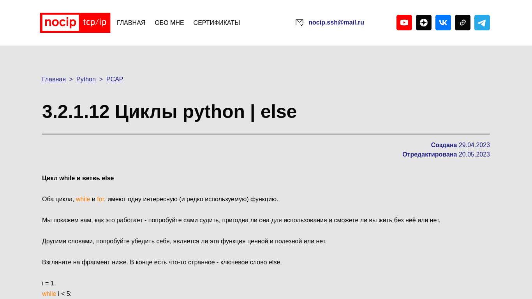Open the YouTube channel icon
The height and width of the screenshot is (299, 532).
(x=404, y=23)
